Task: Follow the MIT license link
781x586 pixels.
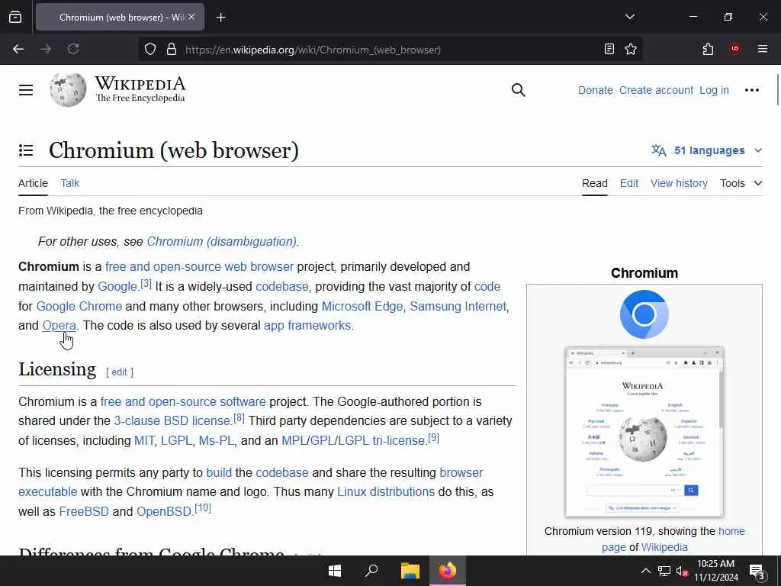Action: tap(144, 441)
